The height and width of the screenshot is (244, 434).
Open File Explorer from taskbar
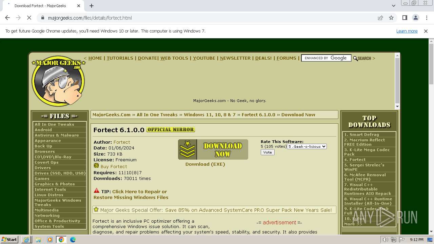tap(38, 240)
